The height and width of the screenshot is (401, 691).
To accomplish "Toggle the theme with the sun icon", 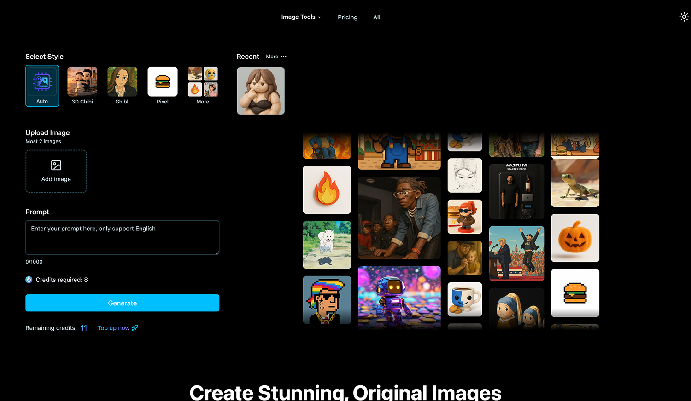I will [x=684, y=17].
